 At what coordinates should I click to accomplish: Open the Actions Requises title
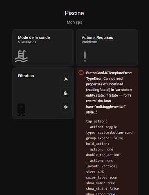click(97, 37)
